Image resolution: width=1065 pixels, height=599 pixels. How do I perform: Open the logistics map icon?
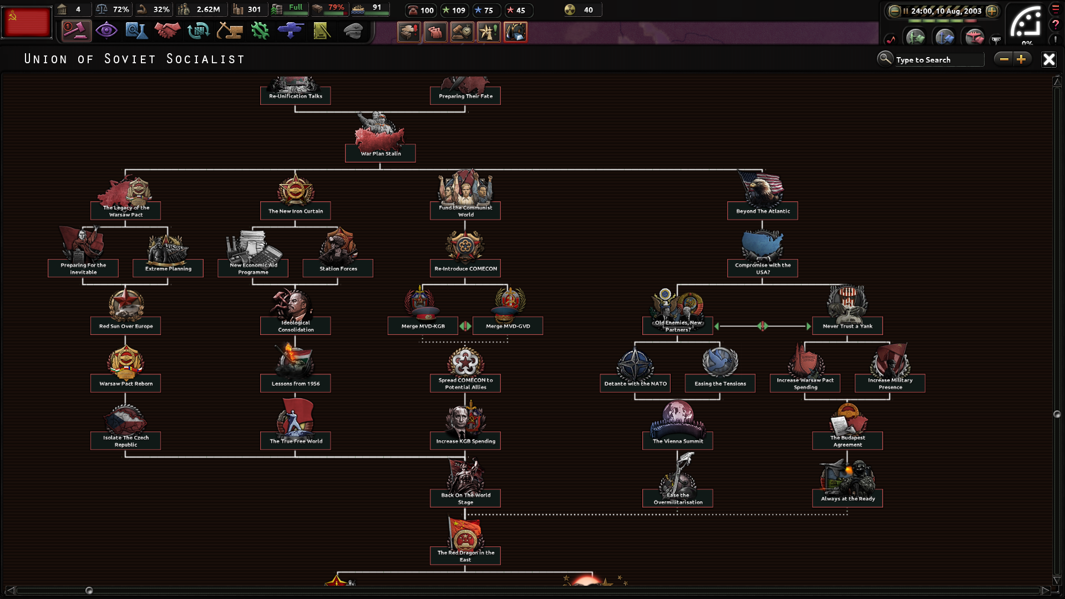click(322, 31)
